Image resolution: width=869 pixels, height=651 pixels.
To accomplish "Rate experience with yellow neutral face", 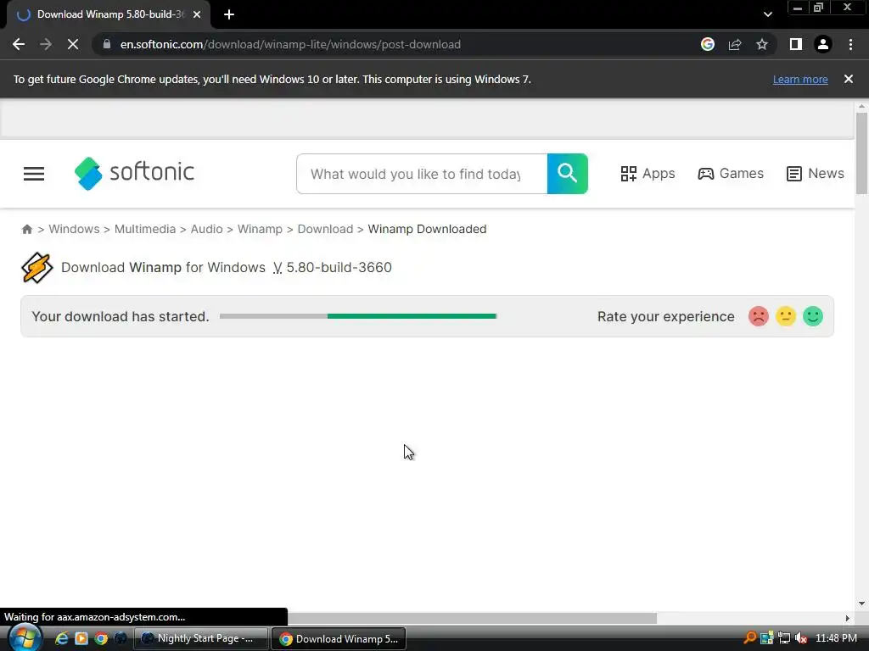I will coord(785,316).
